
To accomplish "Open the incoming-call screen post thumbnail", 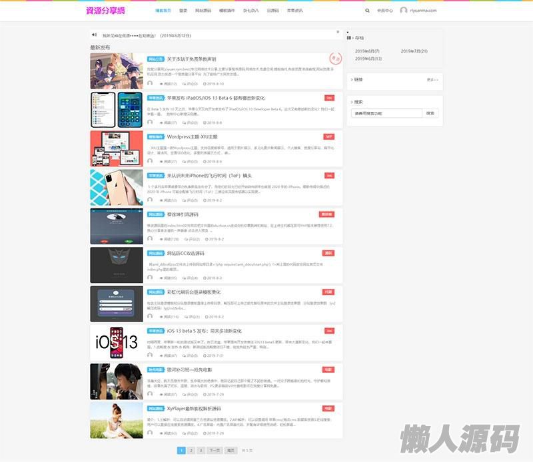I will tap(117, 226).
